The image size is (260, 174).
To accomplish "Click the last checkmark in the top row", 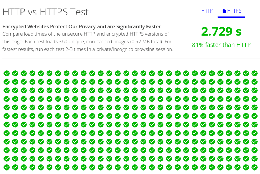I will tap(254, 73).
